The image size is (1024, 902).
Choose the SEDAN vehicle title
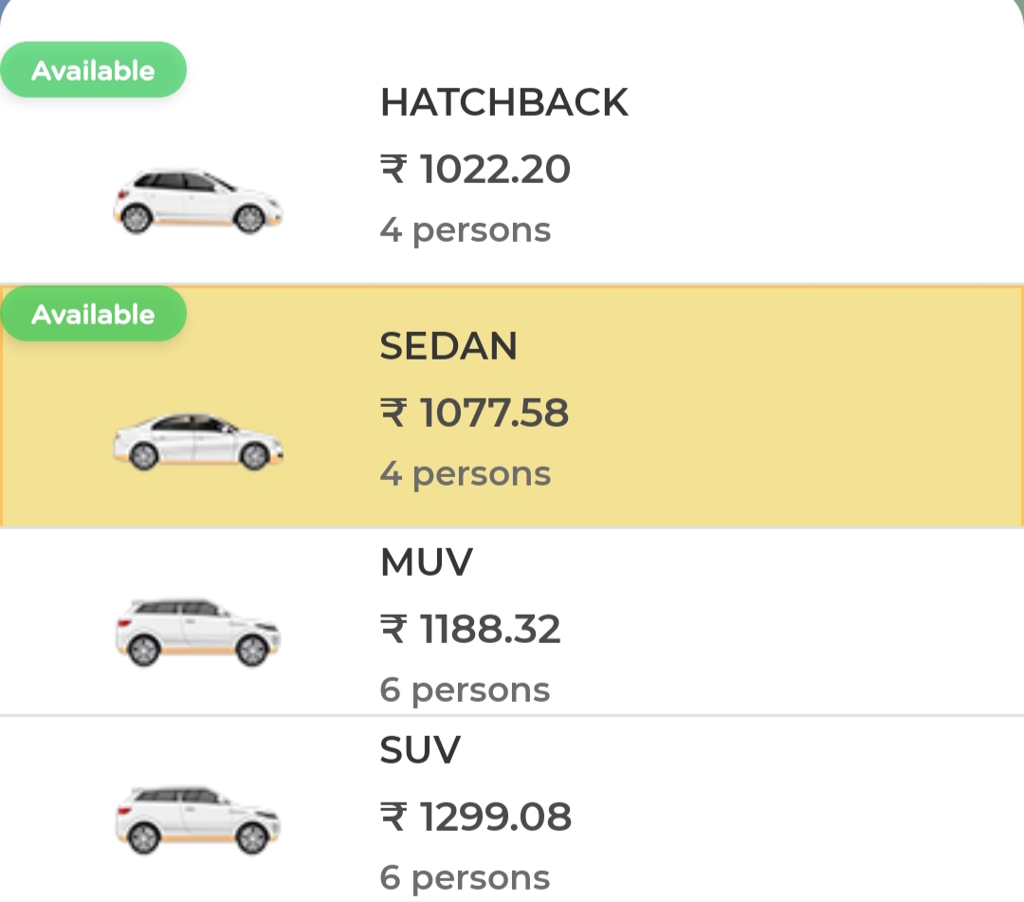[x=448, y=345]
